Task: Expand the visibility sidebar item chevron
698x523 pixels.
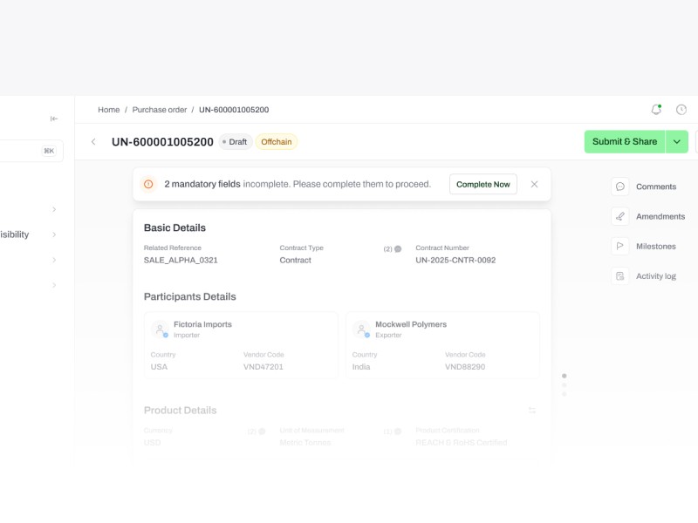Action: [x=54, y=234]
